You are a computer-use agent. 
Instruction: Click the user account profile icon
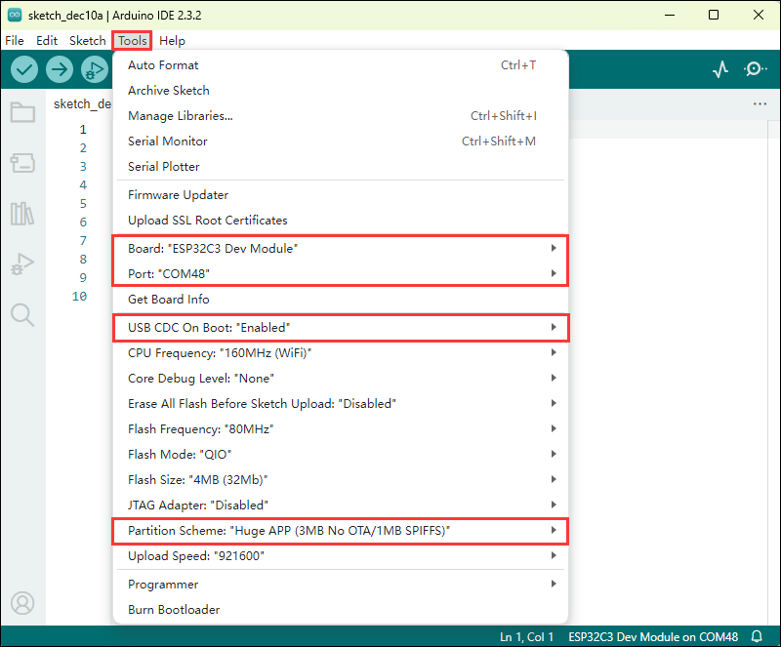(x=22, y=602)
